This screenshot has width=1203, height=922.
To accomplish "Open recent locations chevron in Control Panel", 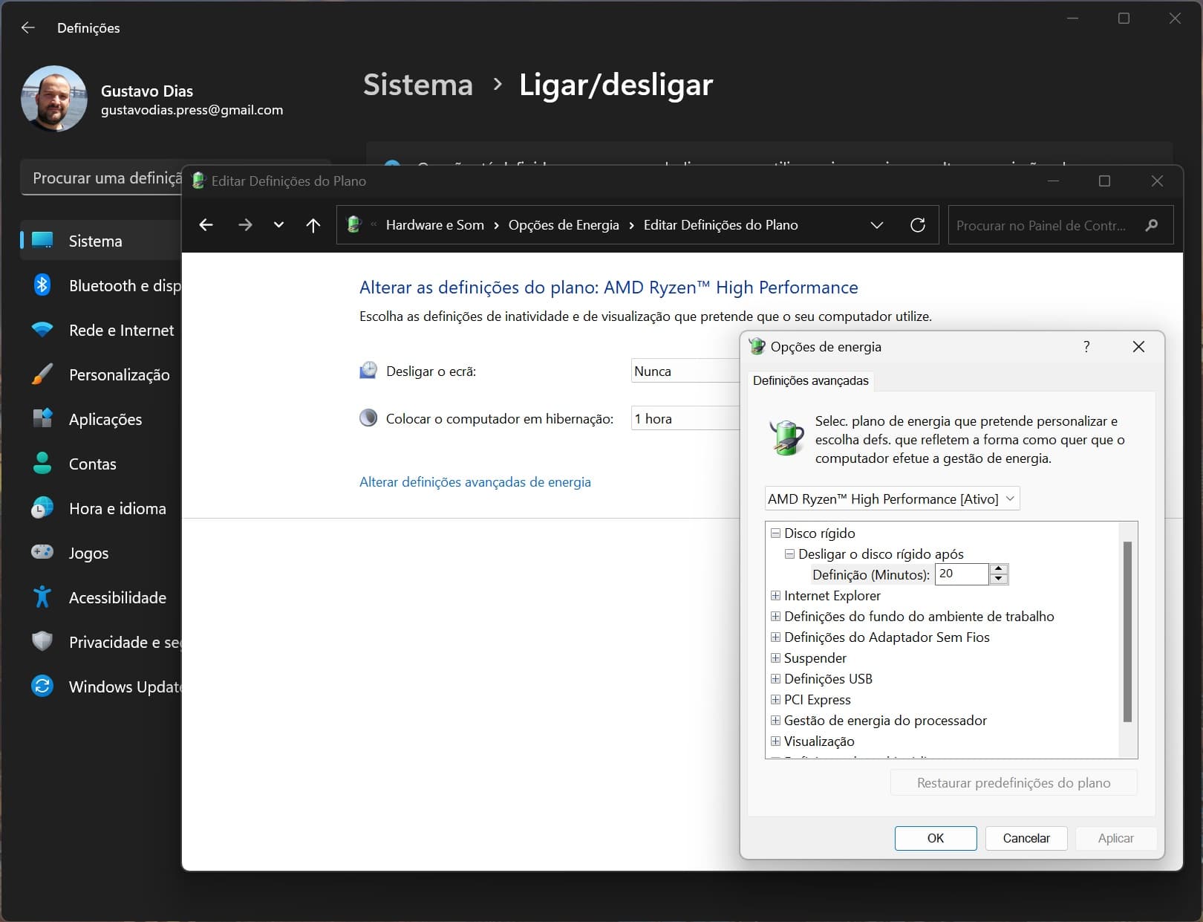I will click(278, 225).
